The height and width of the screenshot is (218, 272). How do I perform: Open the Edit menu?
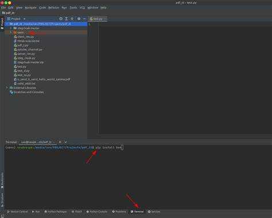11,7
